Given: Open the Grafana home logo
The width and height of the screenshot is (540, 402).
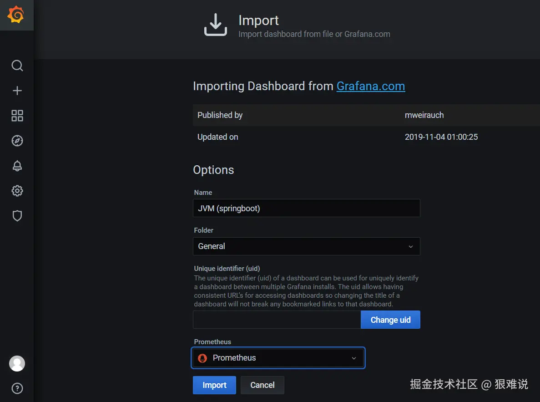Looking at the screenshot, I should click(x=16, y=15).
